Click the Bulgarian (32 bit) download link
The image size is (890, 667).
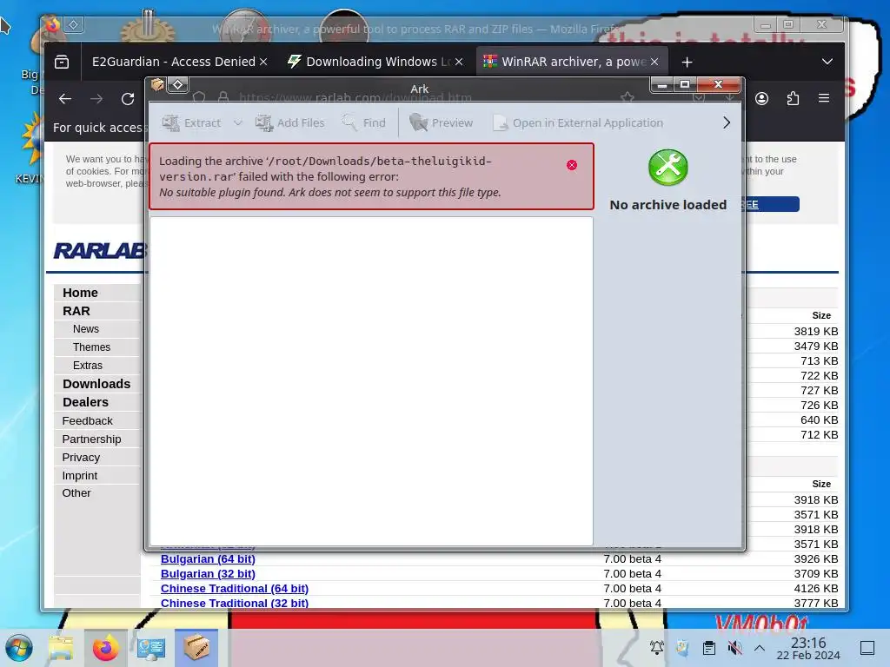[x=208, y=573]
